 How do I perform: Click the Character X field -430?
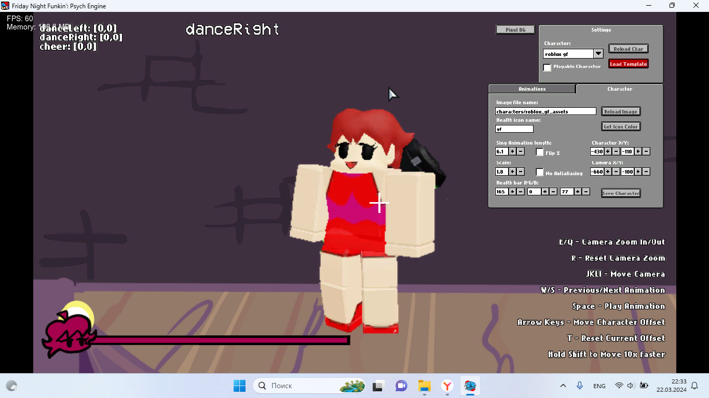tap(597, 151)
